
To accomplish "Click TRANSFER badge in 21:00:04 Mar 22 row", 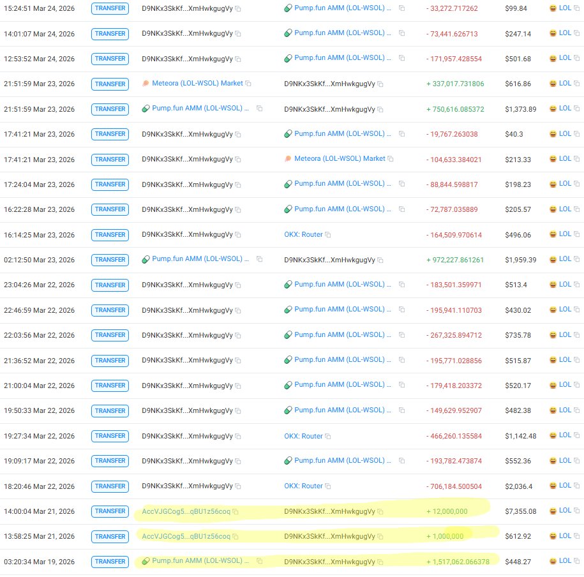I will pos(110,386).
